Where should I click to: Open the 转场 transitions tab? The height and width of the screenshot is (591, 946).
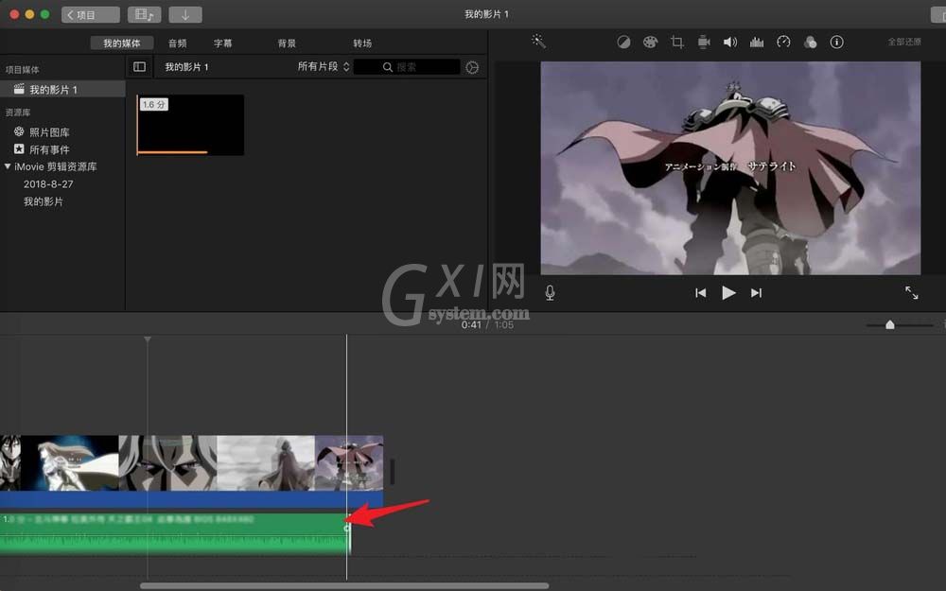tap(362, 43)
